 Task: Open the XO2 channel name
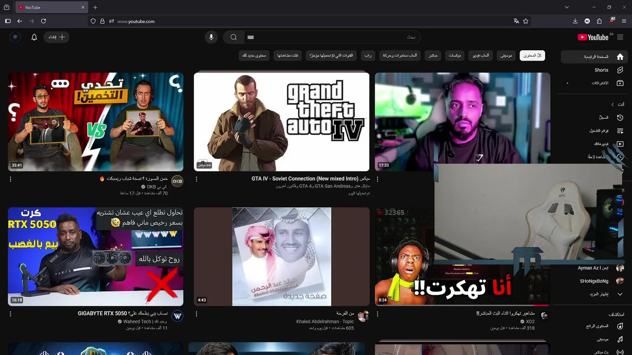coord(530,321)
